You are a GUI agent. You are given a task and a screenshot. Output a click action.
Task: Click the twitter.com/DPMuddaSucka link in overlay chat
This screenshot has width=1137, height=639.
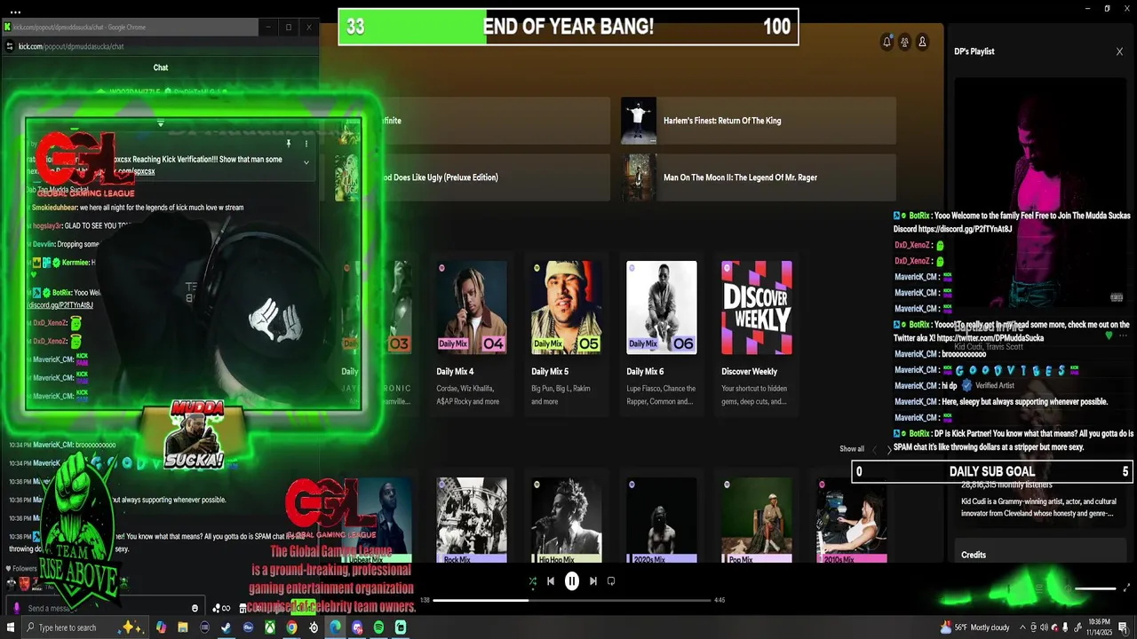990,338
